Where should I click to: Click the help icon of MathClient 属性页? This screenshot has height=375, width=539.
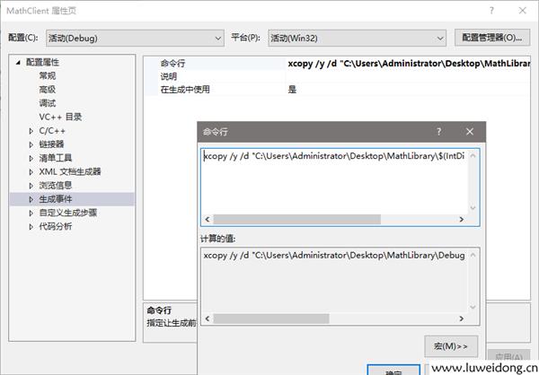point(491,8)
